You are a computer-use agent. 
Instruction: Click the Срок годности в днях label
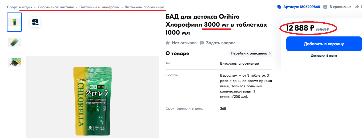[184, 108]
